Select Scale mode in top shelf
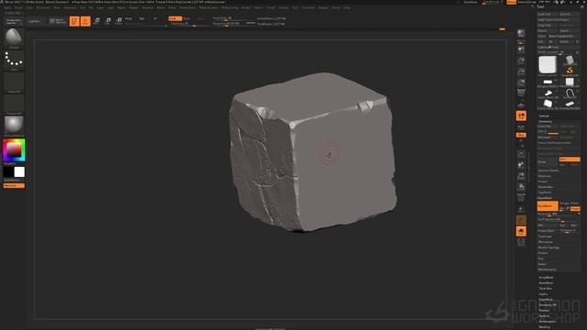 tap(108, 21)
